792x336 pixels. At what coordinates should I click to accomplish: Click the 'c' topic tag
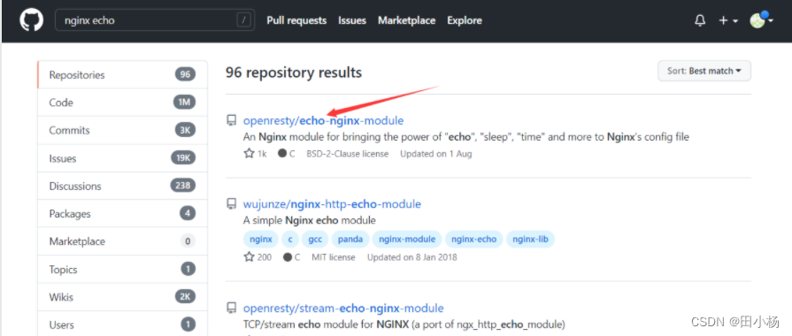click(x=290, y=239)
